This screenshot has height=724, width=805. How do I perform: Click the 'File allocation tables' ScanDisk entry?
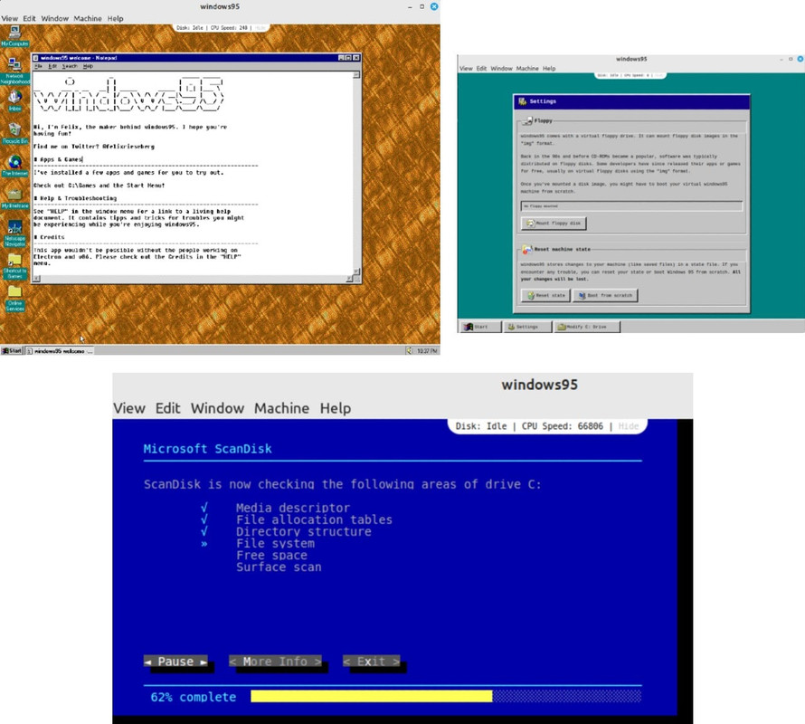pos(314,520)
